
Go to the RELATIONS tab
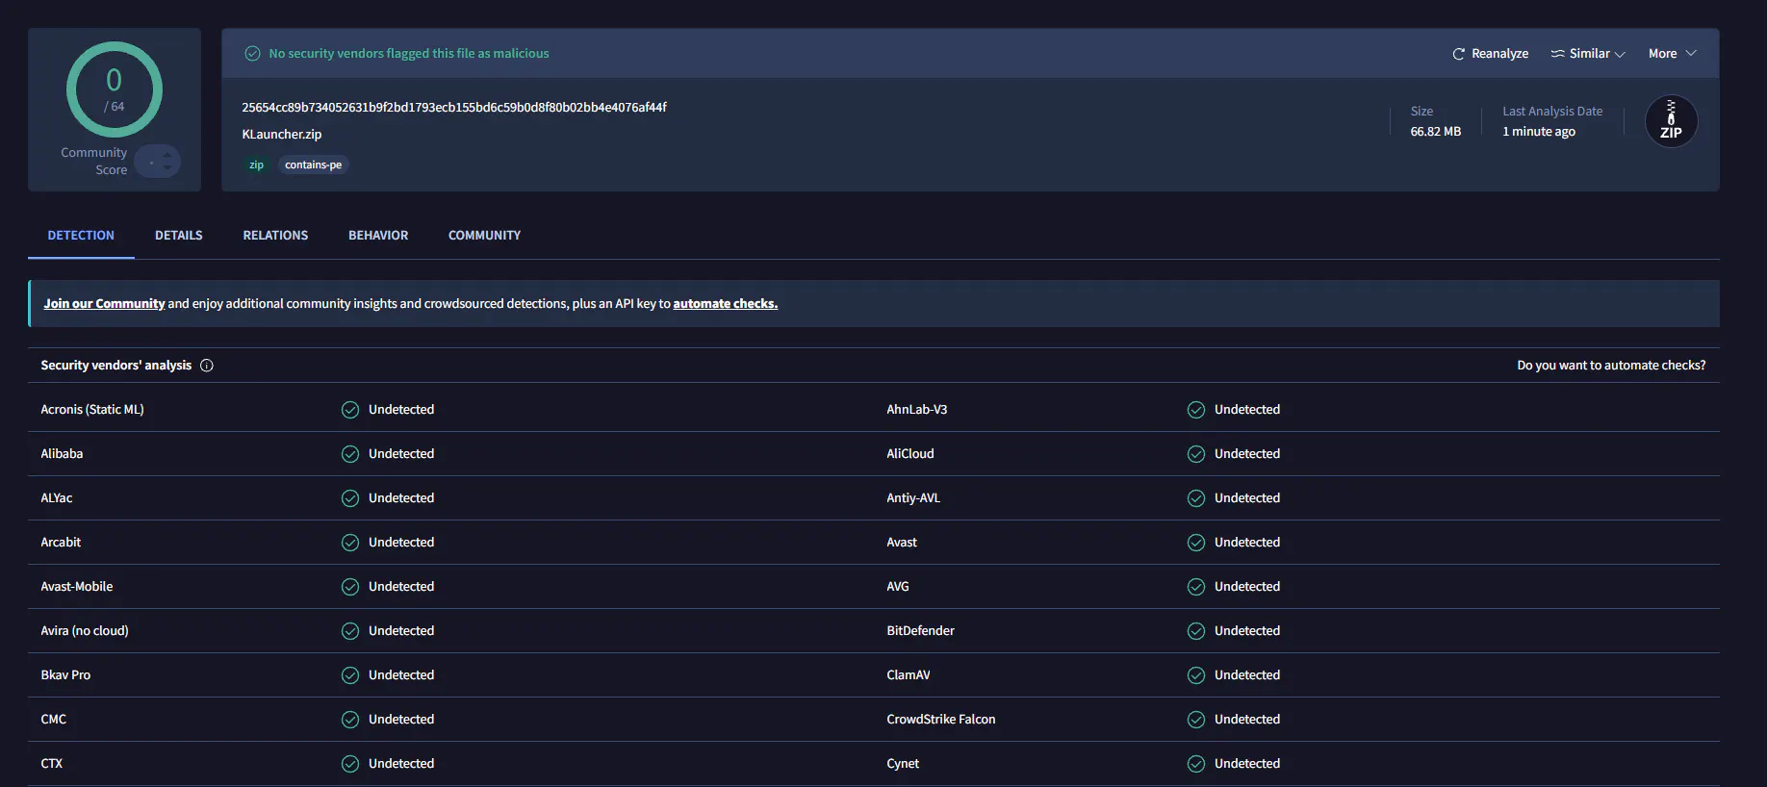coord(275,236)
